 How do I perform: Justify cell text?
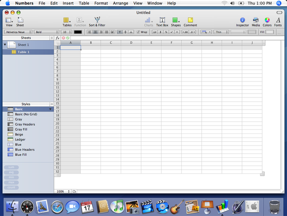coord(107,32)
